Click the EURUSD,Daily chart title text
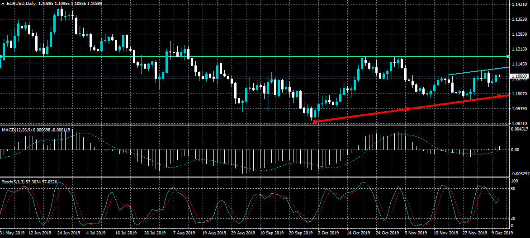530x238 pixels. (20, 3)
